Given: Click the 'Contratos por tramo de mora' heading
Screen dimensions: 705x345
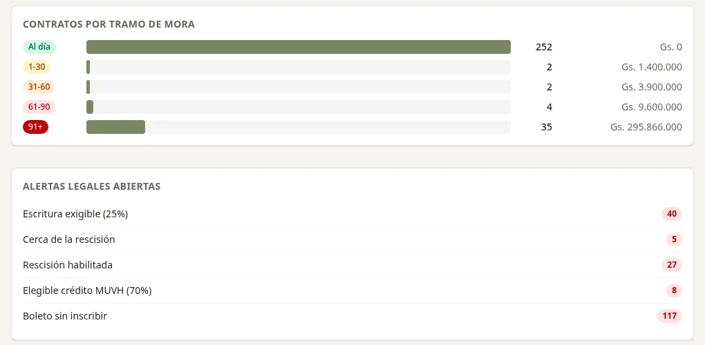Looking at the screenshot, I should [x=109, y=24].
